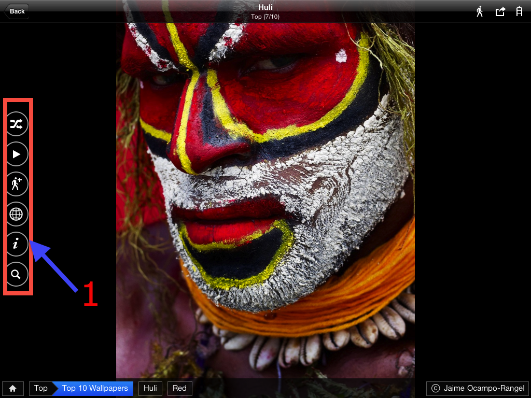Click the Top (7/10) subtitle text
This screenshot has height=398, width=531.
(x=265, y=17)
